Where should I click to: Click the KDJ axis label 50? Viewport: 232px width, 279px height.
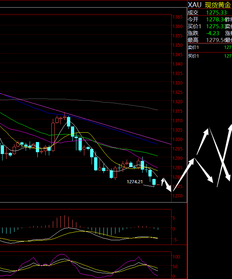175,267
